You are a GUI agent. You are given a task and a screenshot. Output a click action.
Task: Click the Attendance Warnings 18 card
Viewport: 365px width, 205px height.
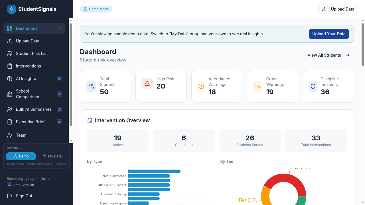tap(217, 86)
